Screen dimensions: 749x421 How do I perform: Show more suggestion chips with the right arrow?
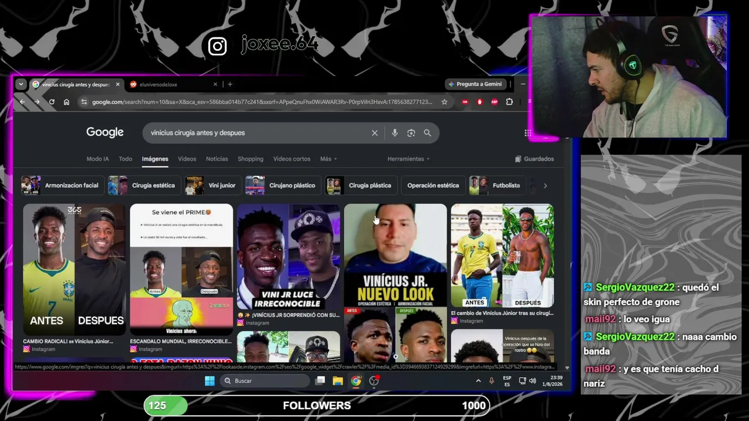pyautogui.click(x=545, y=185)
